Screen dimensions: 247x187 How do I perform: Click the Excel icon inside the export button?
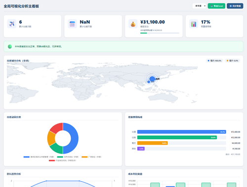(212, 6)
